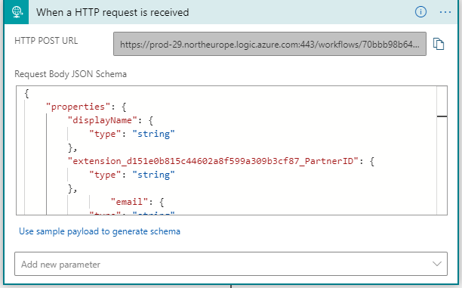462x288 pixels.
Task: Open the Add new parameter dropdown
Action: (231, 264)
